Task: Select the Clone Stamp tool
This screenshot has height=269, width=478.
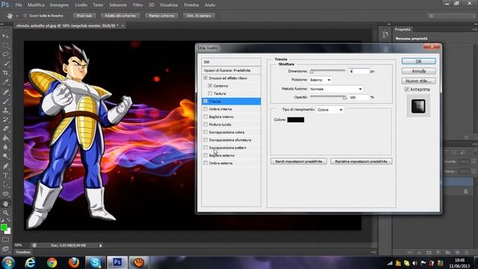Action: [x=5, y=110]
